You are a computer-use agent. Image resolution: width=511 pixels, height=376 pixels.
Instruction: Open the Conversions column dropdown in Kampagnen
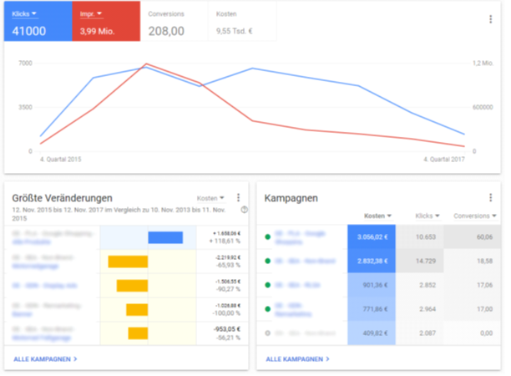[x=475, y=216]
